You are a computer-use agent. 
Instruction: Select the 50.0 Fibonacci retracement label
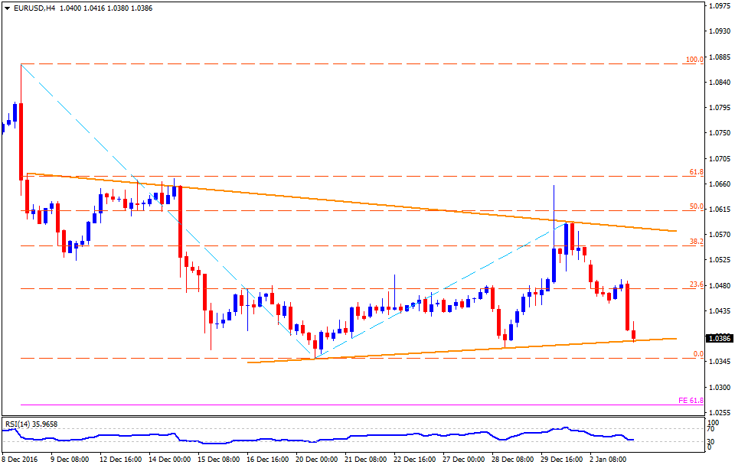[x=697, y=206]
